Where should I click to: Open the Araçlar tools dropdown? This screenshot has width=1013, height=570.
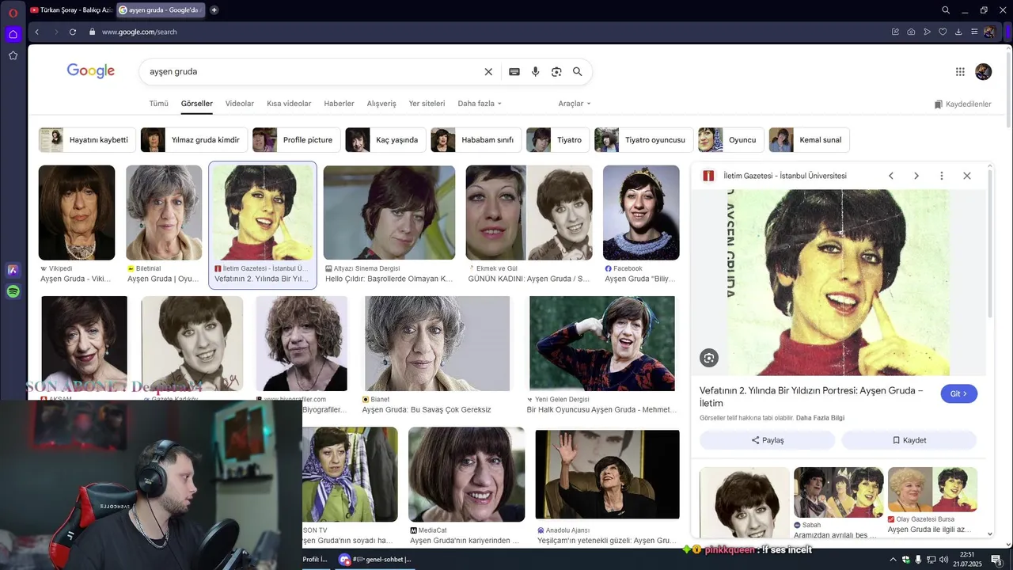[575, 104]
